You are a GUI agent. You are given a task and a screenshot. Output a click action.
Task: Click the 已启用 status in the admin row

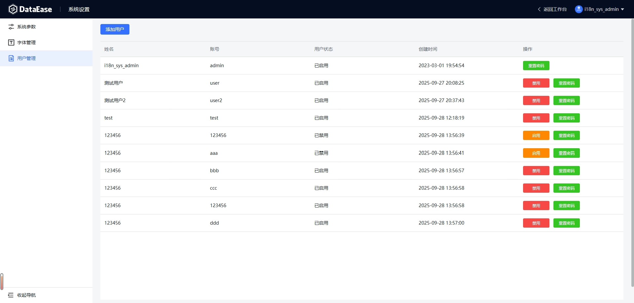321,66
